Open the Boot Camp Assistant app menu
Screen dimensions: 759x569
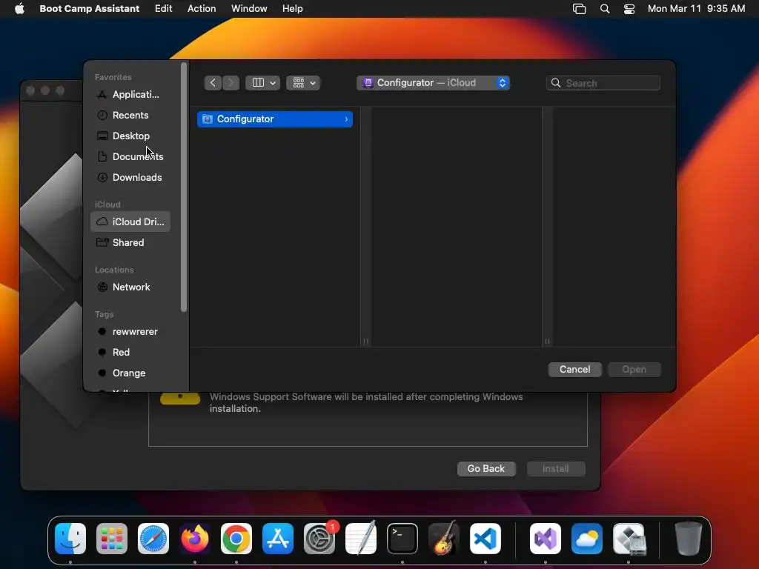pyautogui.click(x=89, y=8)
